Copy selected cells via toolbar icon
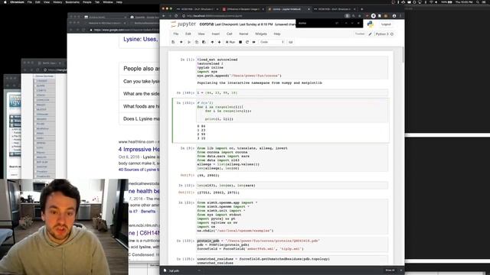 point(197,42)
